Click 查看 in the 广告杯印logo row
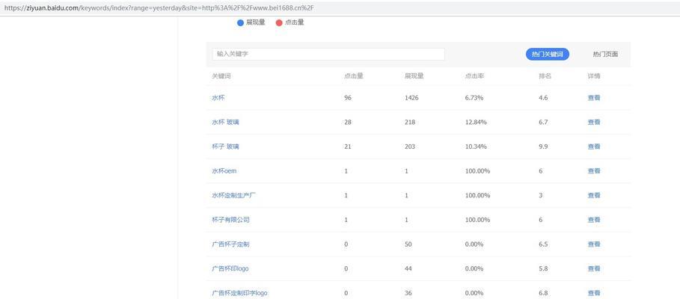This screenshot has width=680, height=299. [x=594, y=268]
